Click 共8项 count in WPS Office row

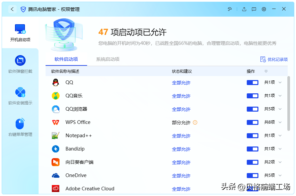click(269, 122)
